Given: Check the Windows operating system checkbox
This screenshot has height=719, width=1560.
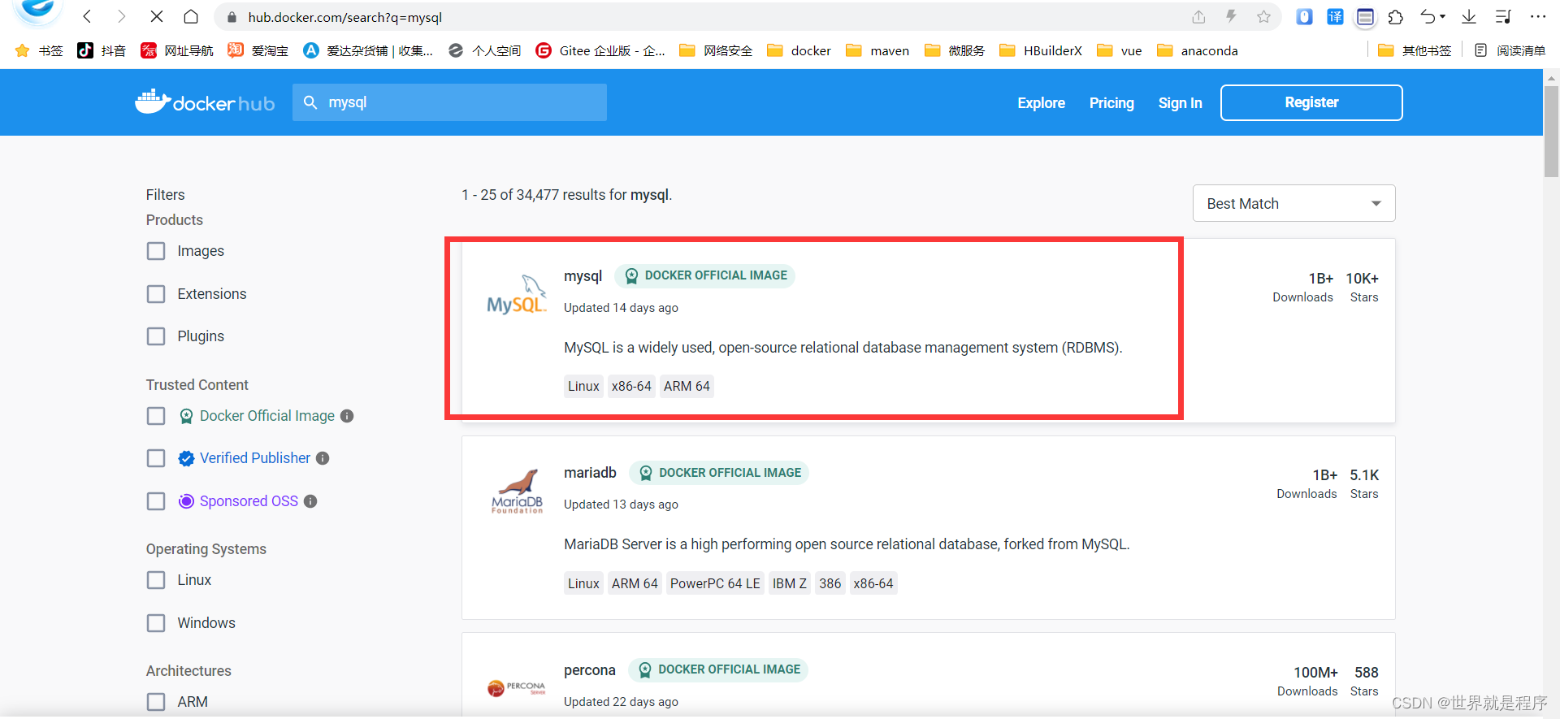Looking at the screenshot, I should [156, 623].
